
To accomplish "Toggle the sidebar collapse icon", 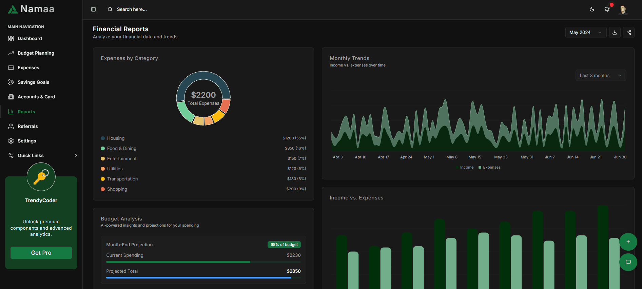I will [x=94, y=9].
